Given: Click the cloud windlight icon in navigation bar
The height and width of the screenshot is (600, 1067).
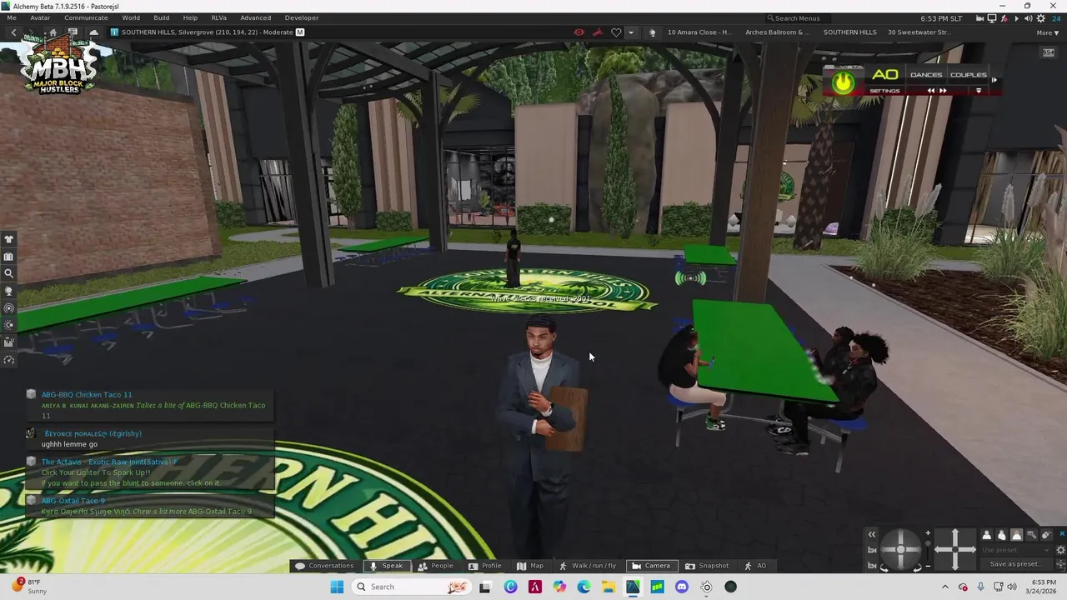Looking at the screenshot, I should tap(93, 32).
